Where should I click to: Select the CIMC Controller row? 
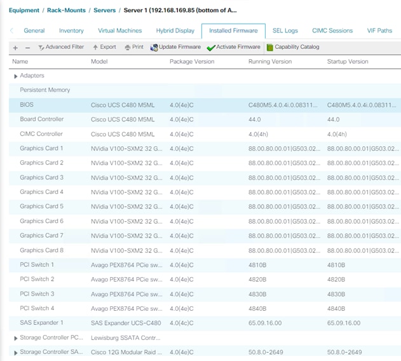point(205,134)
